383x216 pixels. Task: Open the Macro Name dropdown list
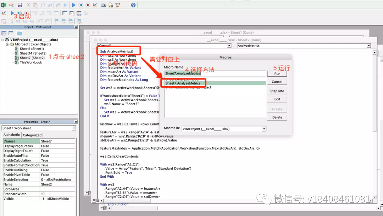coord(215,73)
